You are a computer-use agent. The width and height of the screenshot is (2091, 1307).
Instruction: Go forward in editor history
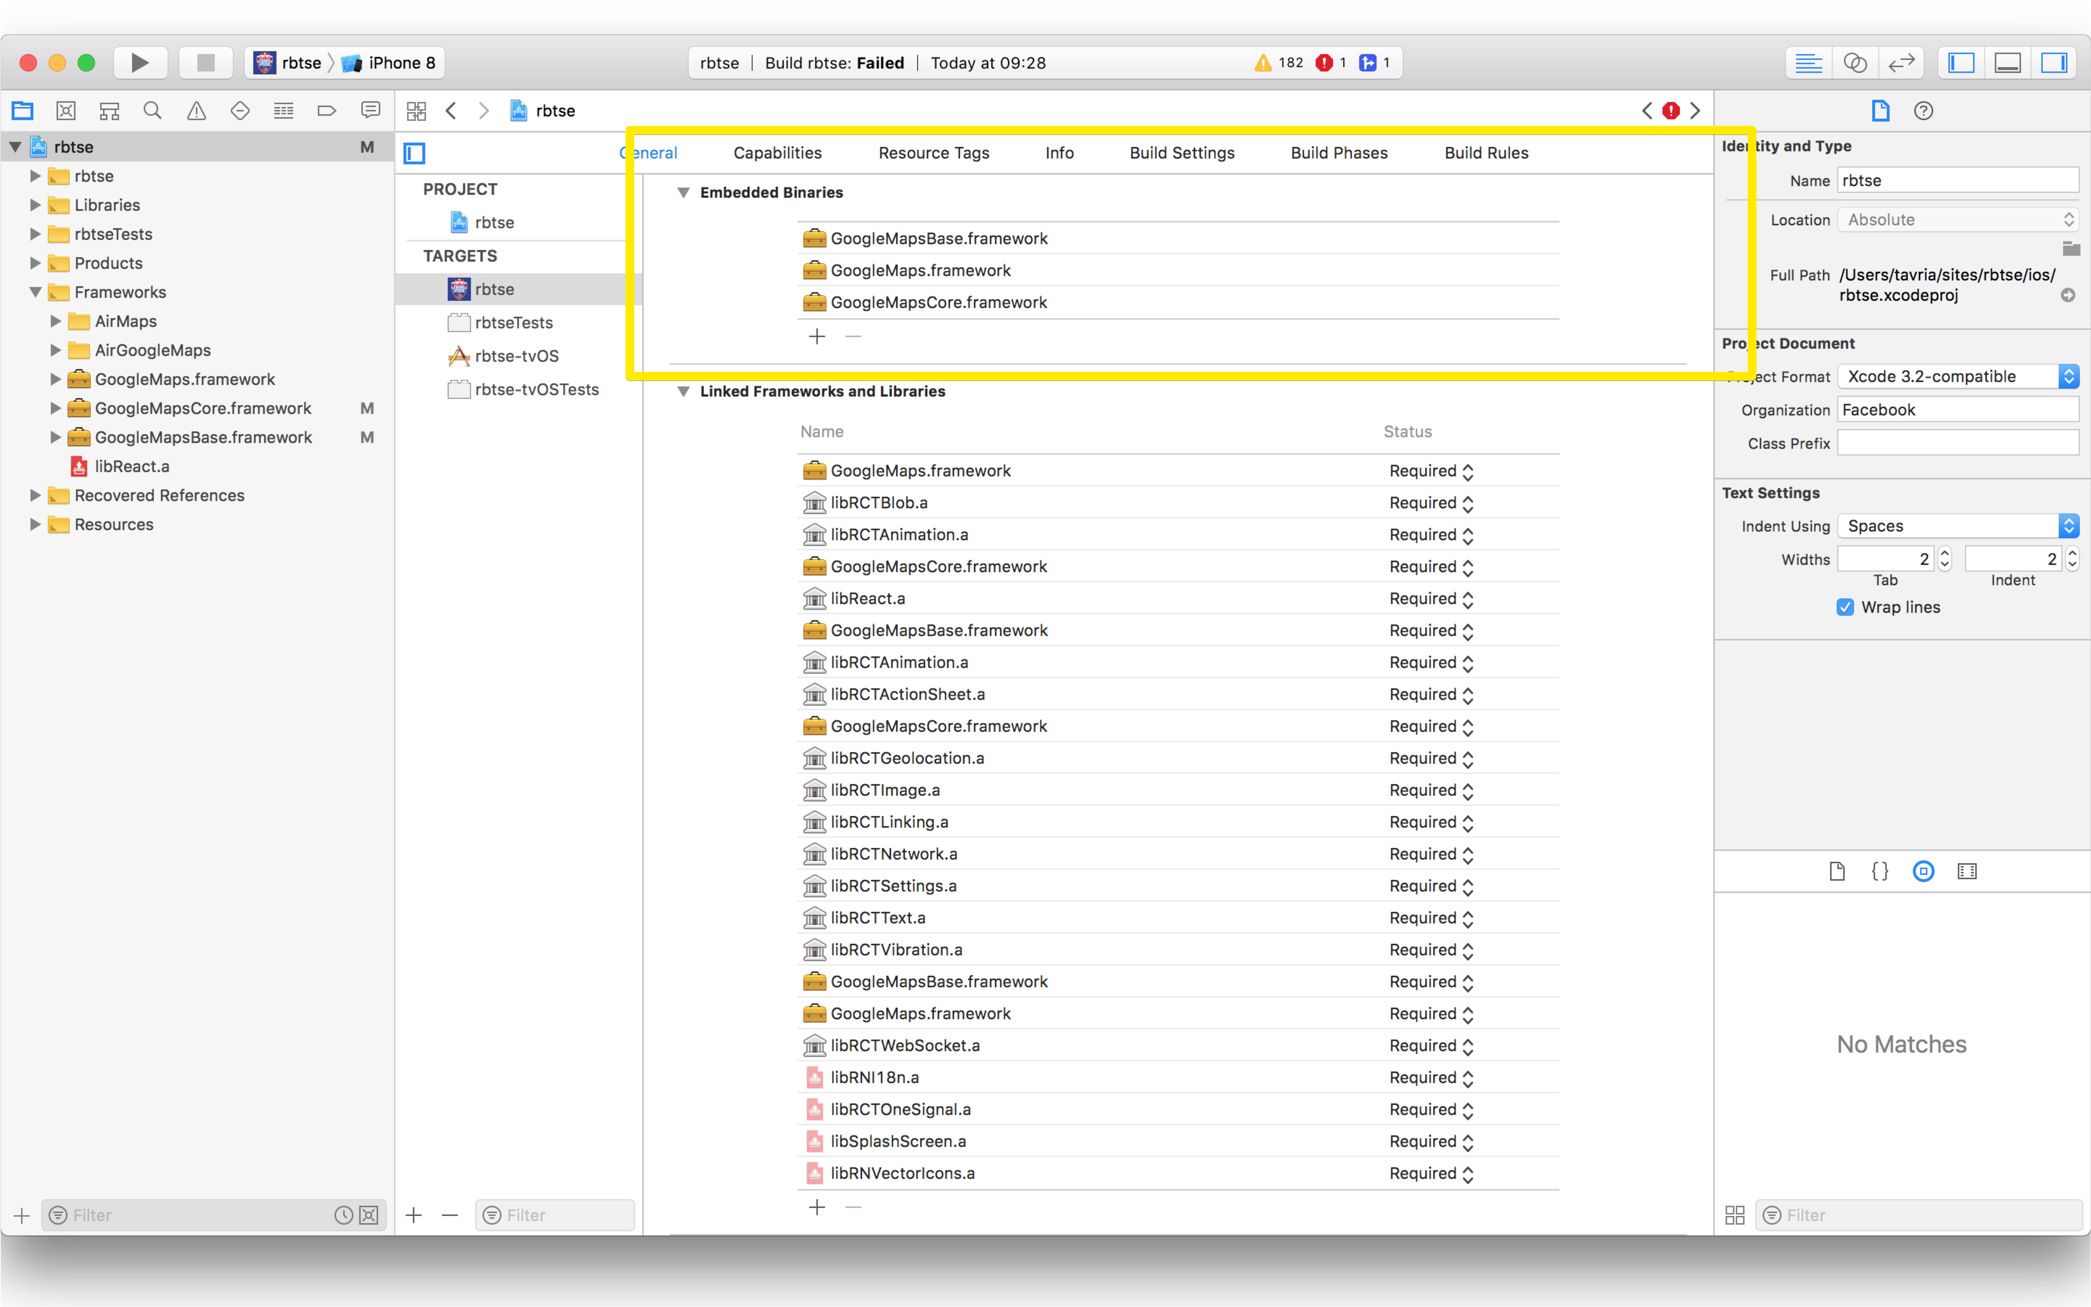(x=483, y=111)
